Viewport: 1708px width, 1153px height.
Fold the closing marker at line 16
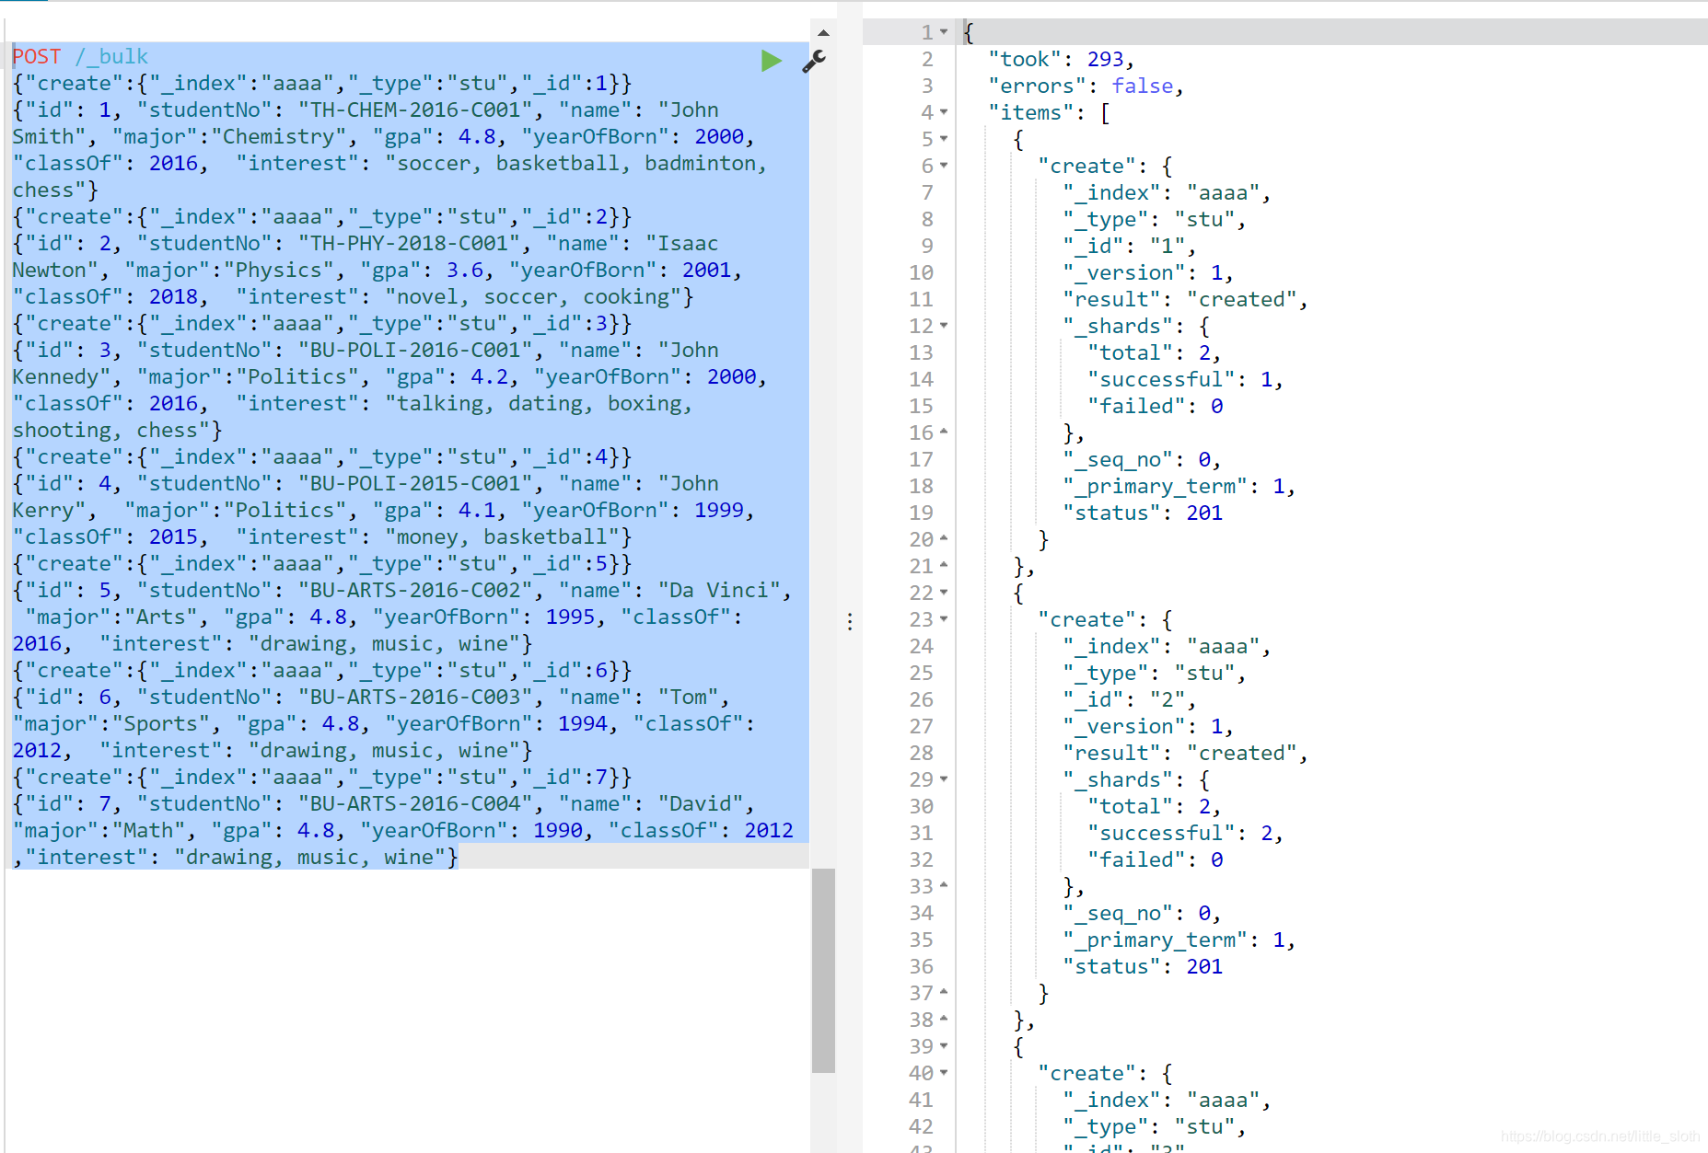pos(944,432)
